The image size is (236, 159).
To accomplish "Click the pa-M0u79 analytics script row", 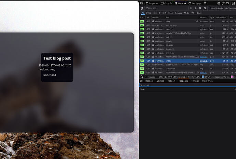I will pos(187,33).
